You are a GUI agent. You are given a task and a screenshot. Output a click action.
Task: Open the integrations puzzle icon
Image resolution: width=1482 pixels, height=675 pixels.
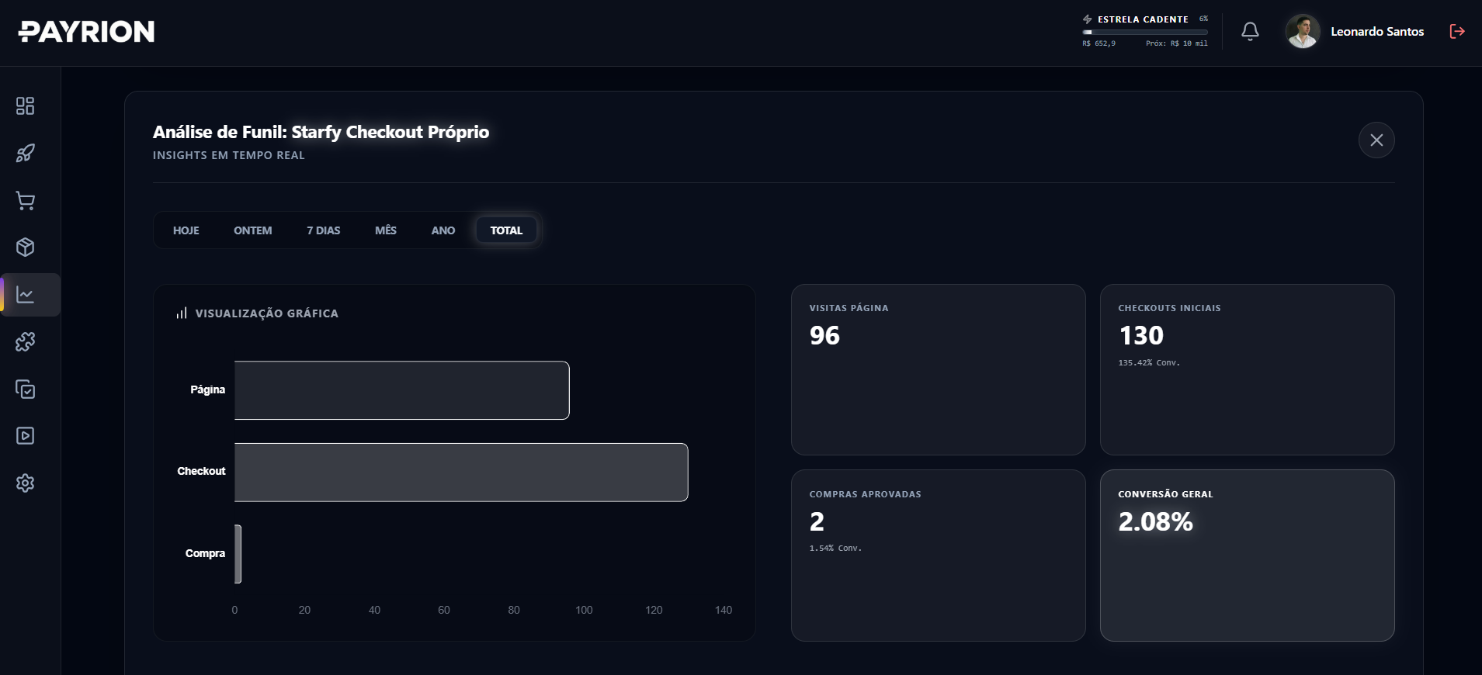(x=25, y=341)
